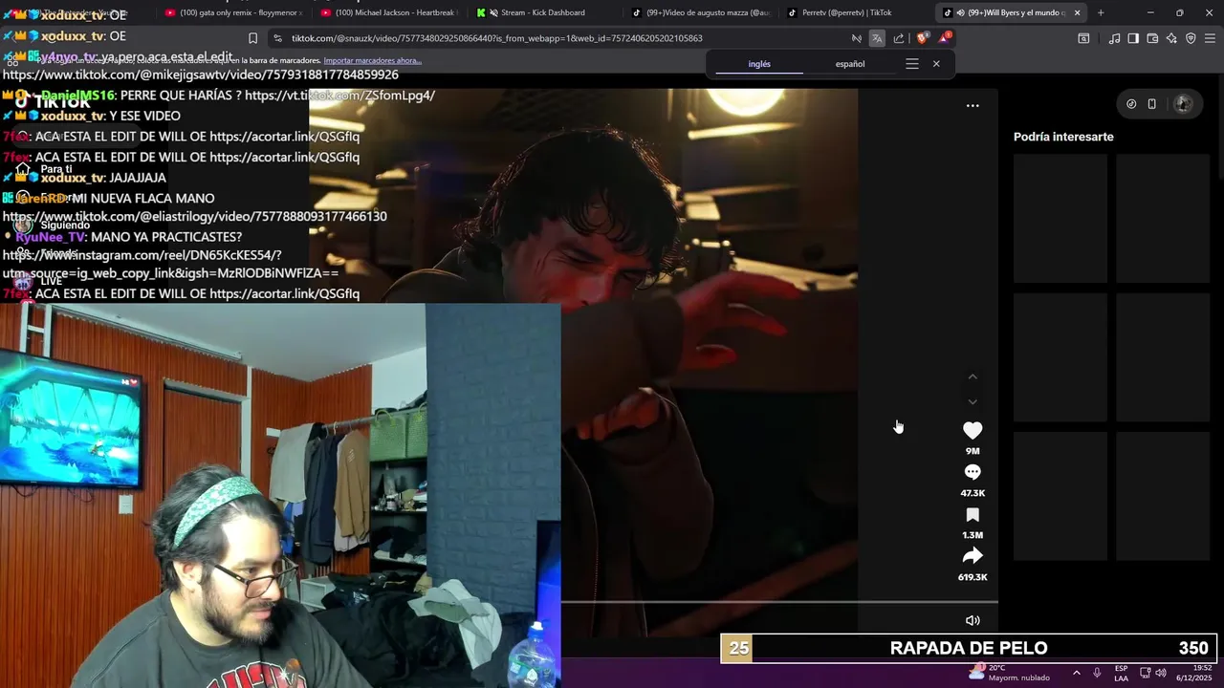The image size is (1224, 688).
Task: Open the Brave VPN shield icon
Action: pyautogui.click(x=1191, y=38)
